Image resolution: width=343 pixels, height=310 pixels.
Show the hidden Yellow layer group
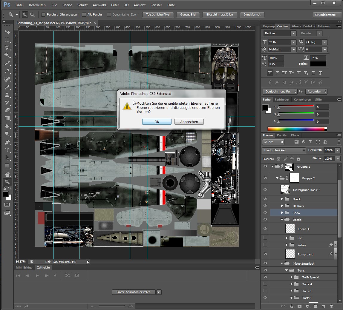(265, 245)
